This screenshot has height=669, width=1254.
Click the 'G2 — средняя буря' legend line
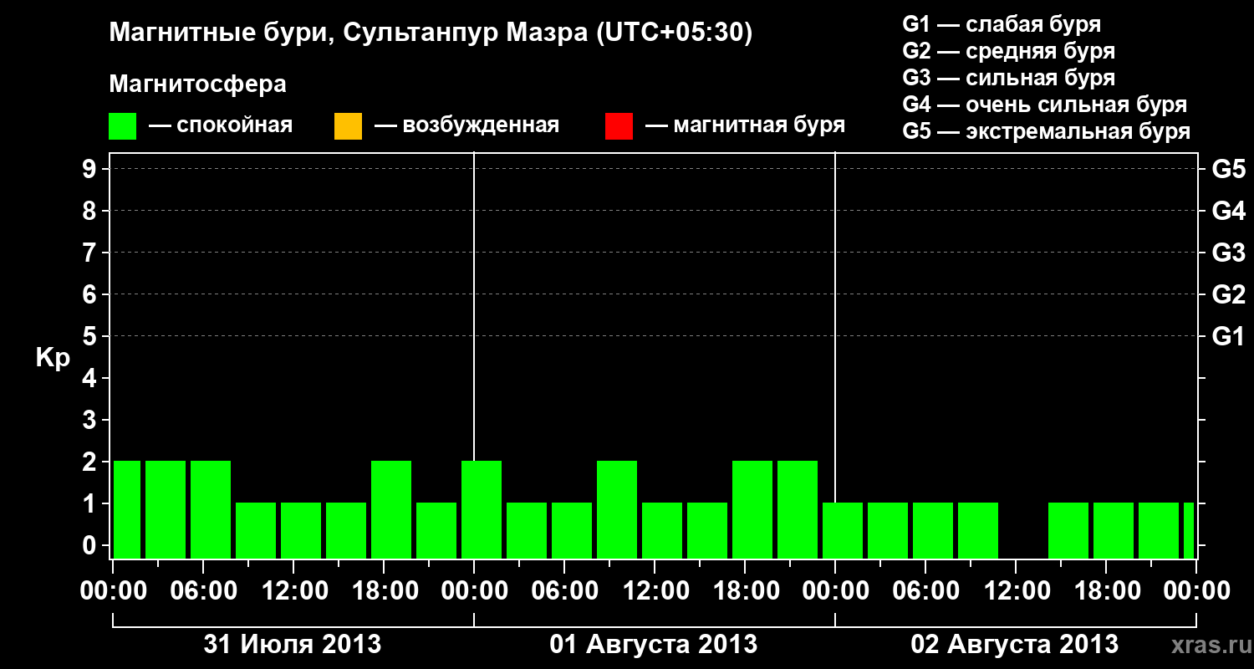[1009, 51]
